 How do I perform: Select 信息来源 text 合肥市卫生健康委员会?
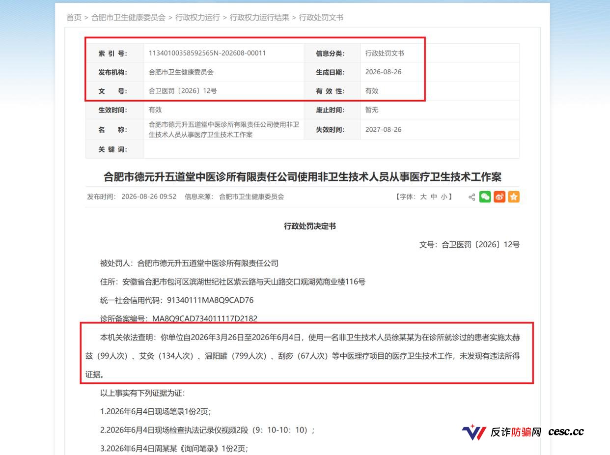click(x=251, y=197)
